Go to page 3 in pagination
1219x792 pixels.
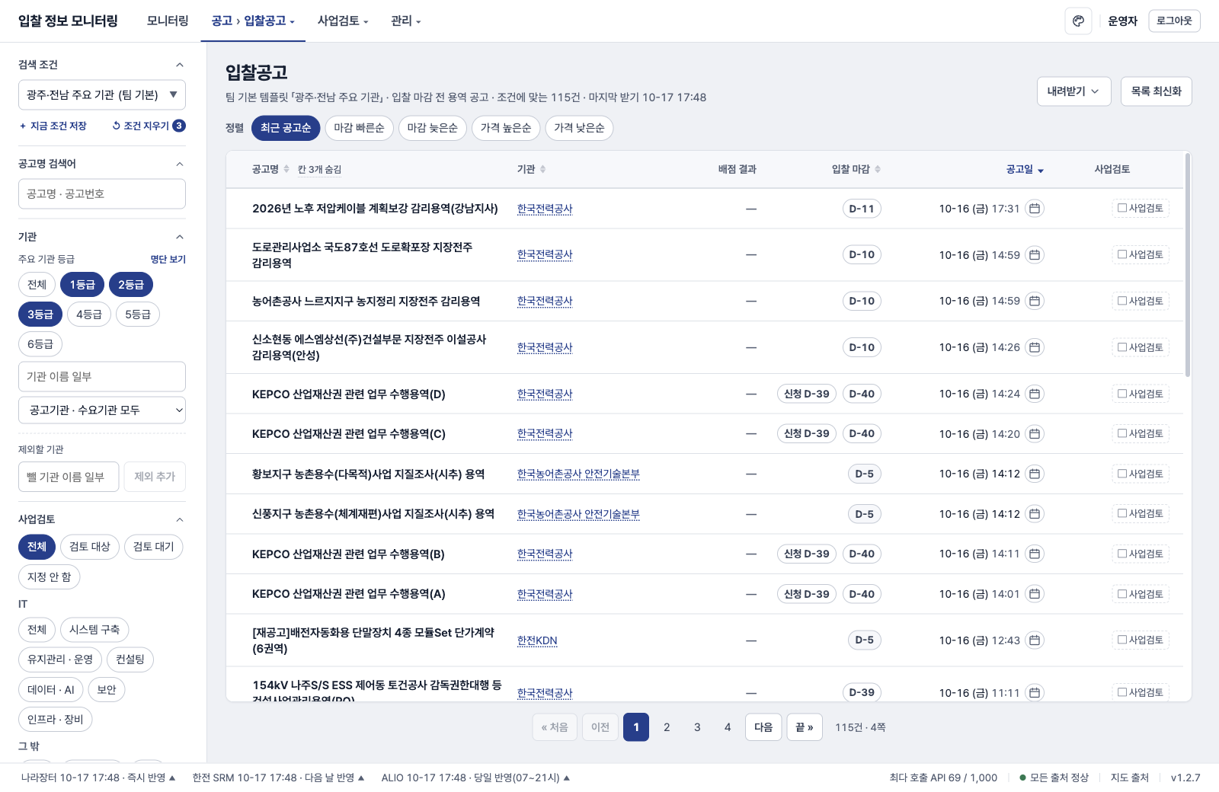click(697, 727)
